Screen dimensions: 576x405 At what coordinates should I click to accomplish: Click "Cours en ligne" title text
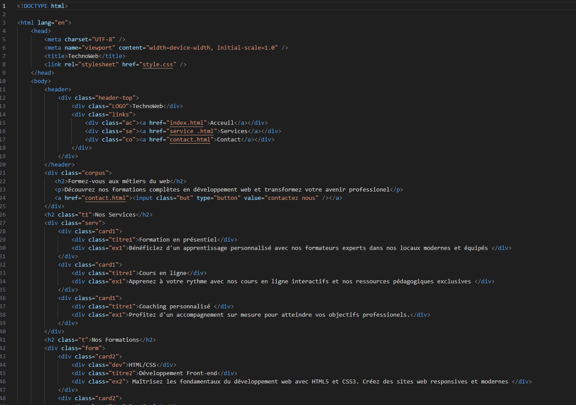pos(163,273)
